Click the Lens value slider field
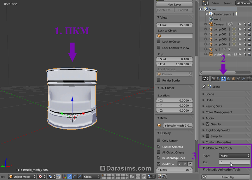 tap(175, 25)
